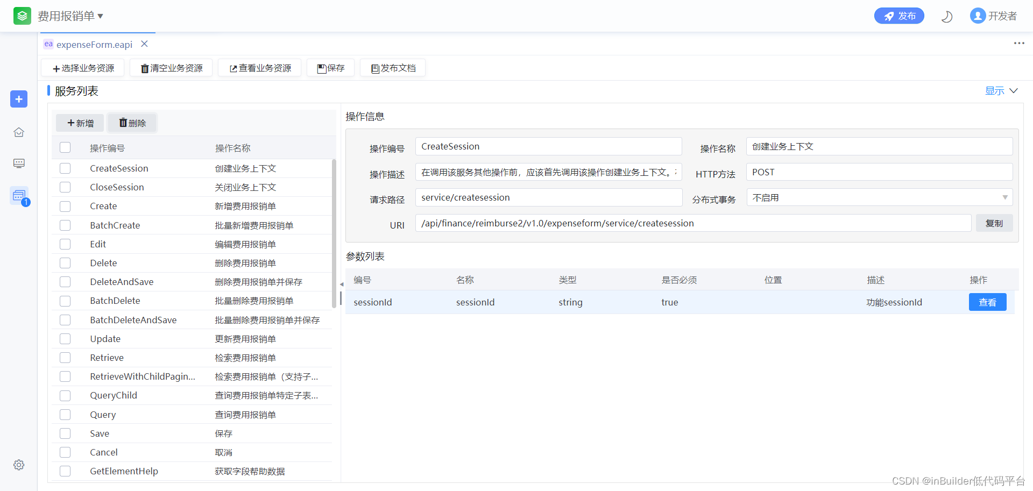Click the blue plus sidebar icon
The width and height of the screenshot is (1033, 491).
click(19, 99)
